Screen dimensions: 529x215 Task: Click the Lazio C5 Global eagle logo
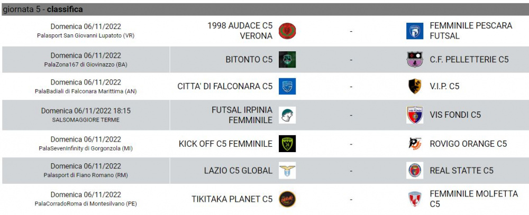tap(287, 171)
